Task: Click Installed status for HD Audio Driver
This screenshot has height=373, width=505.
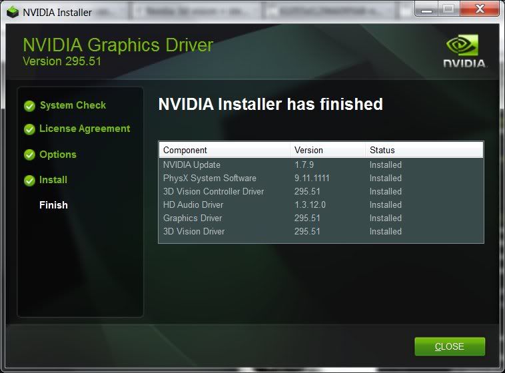Action: (x=386, y=204)
